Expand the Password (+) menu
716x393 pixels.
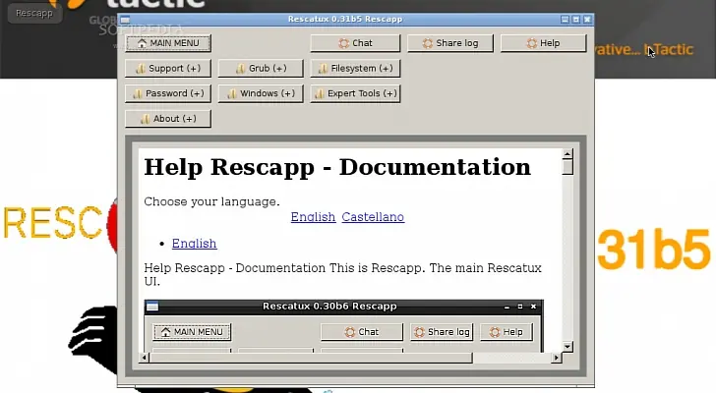pyautogui.click(x=168, y=93)
